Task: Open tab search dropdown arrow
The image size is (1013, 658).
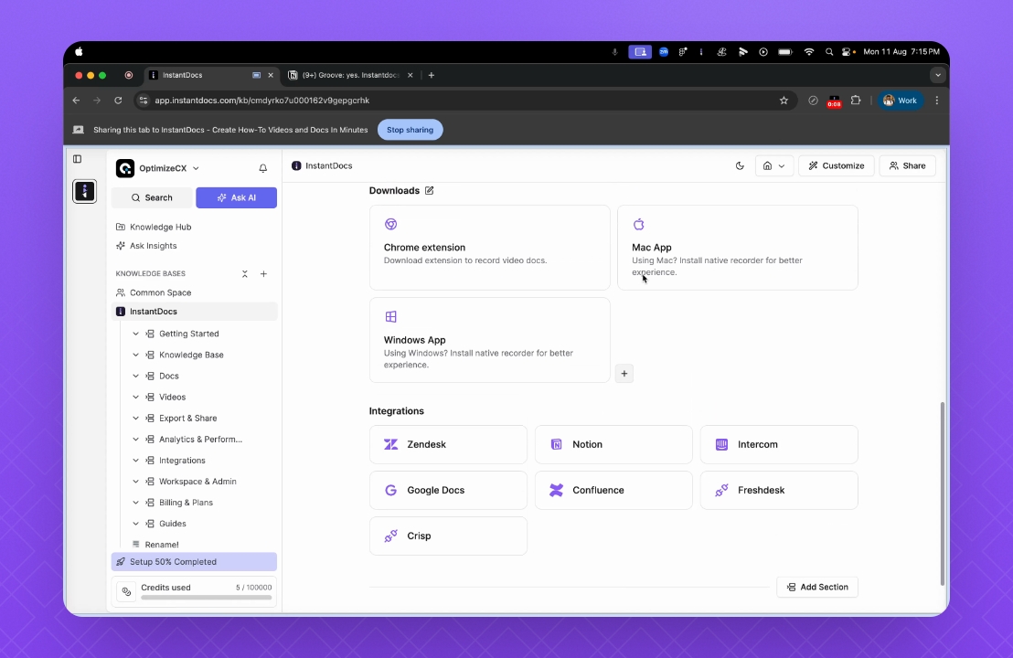Action: pos(938,75)
